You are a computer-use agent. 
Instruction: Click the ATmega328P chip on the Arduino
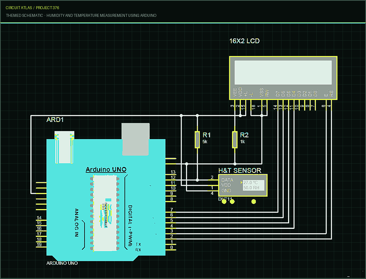click(105, 213)
